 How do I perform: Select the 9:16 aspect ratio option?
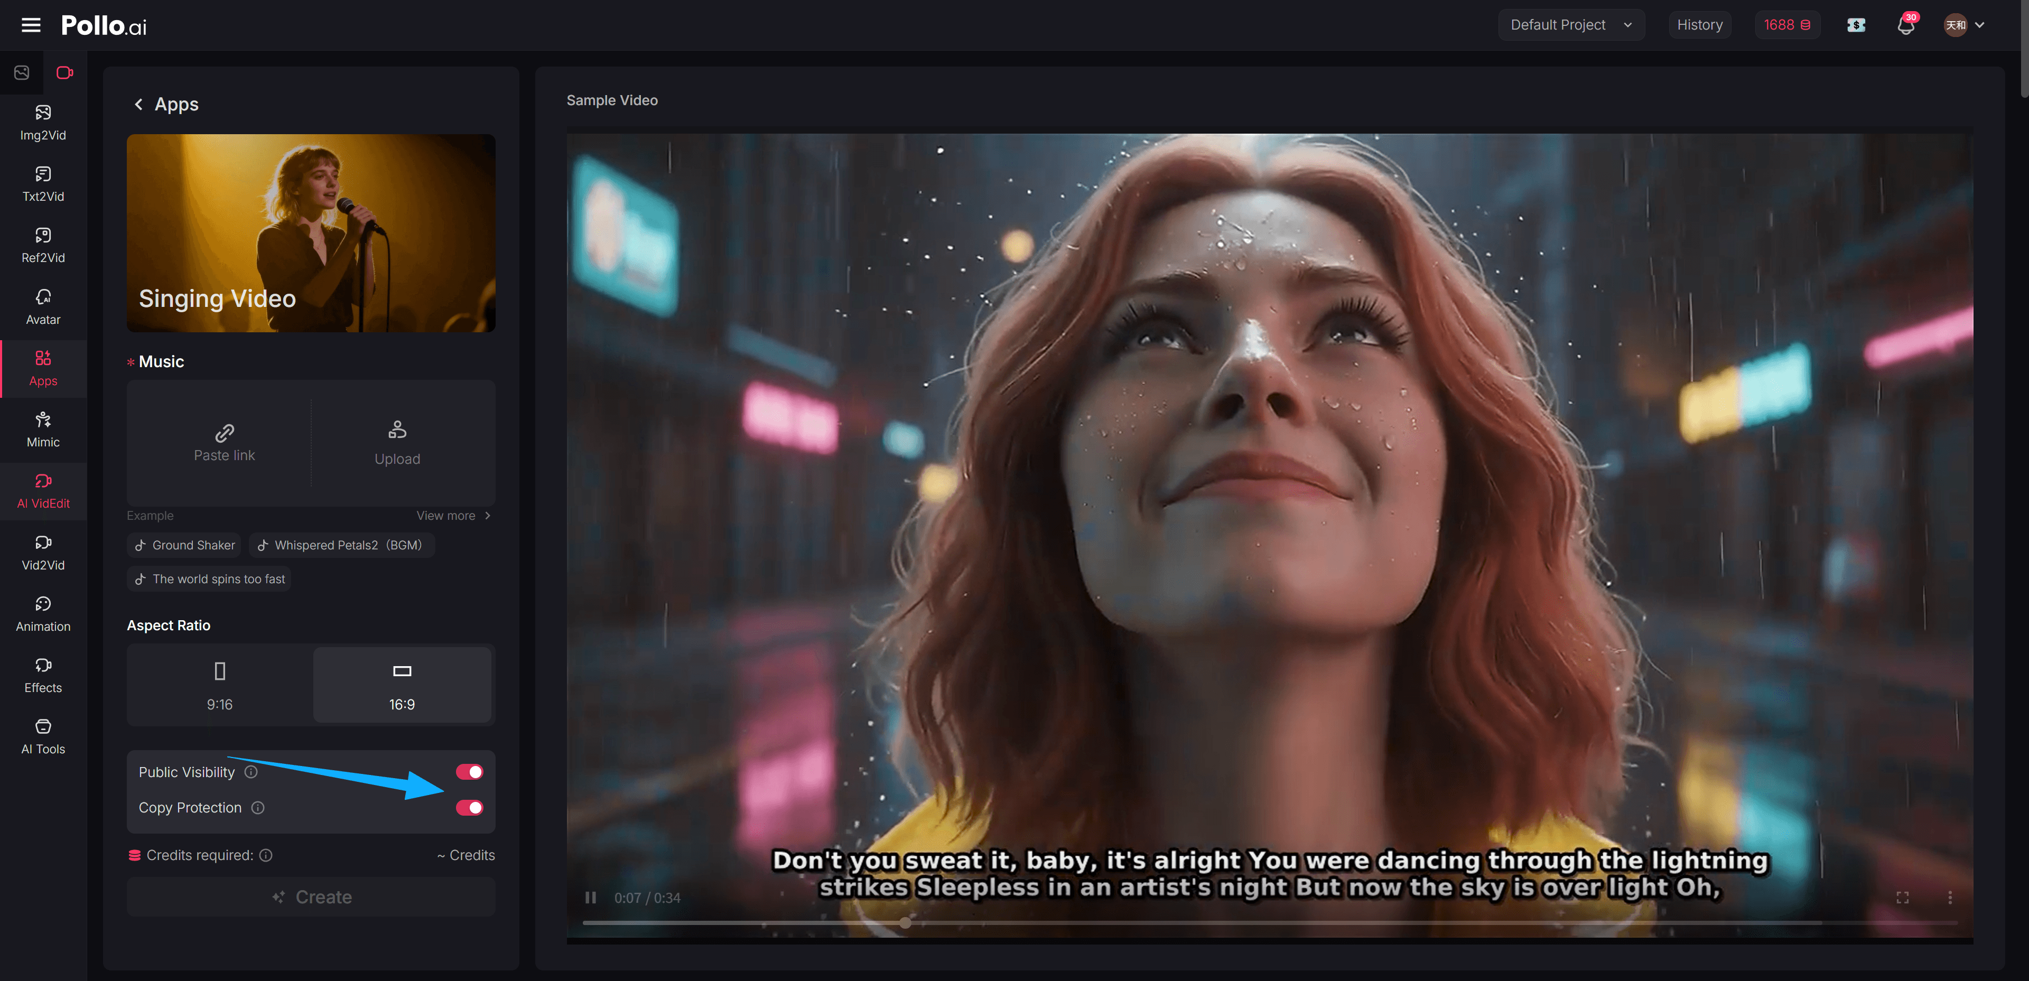click(220, 684)
